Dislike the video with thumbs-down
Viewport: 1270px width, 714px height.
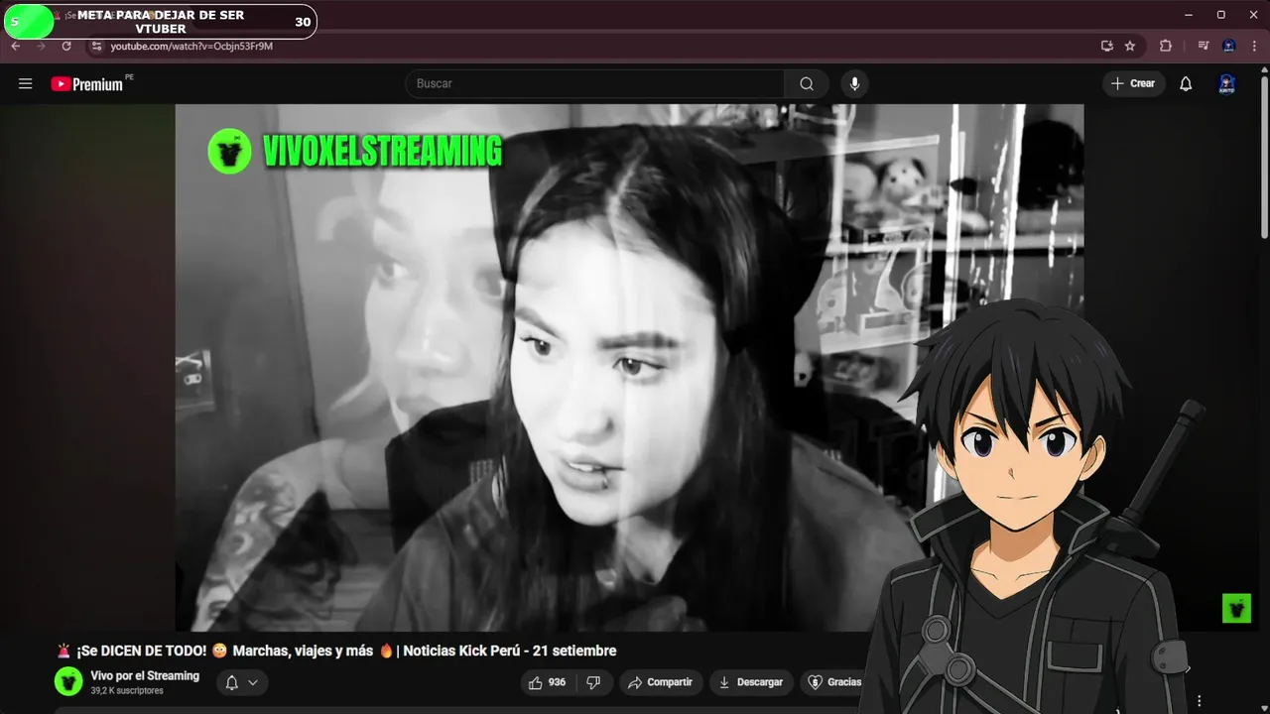click(x=593, y=682)
